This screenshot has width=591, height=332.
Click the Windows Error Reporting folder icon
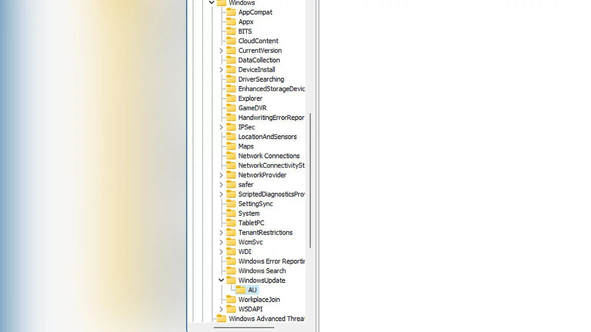(x=231, y=261)
